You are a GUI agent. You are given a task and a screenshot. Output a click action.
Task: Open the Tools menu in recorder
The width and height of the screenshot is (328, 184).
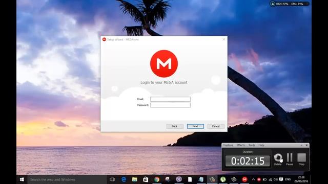point(252,145)
